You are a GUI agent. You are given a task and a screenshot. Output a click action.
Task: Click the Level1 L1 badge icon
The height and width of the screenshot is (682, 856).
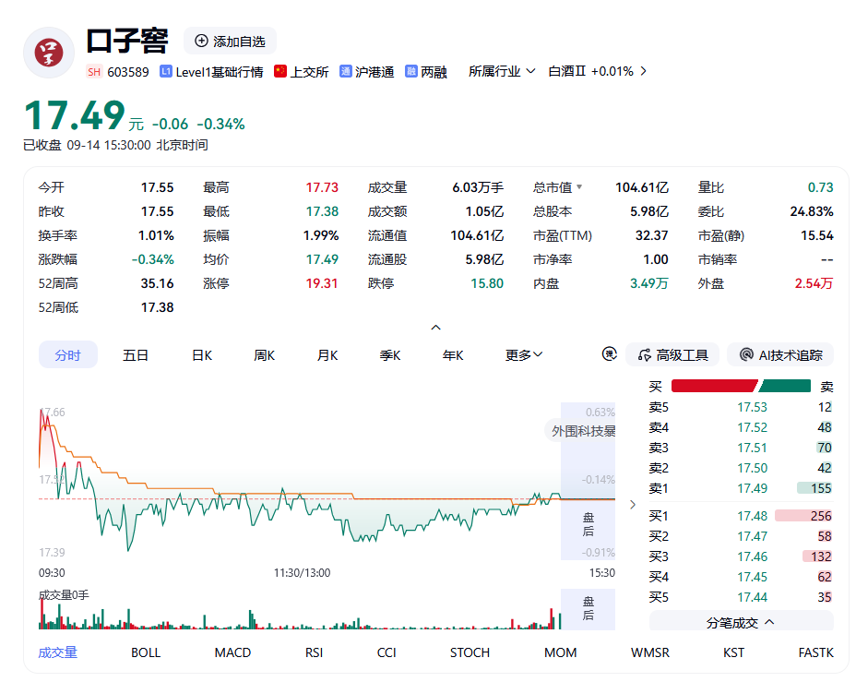point(166,72)
